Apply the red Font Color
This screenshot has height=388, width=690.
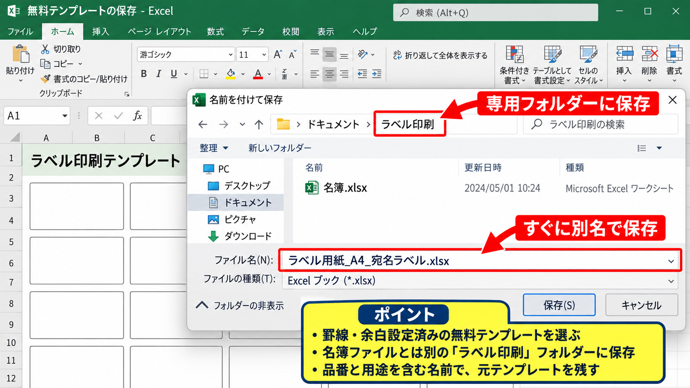tap(258, 74)
